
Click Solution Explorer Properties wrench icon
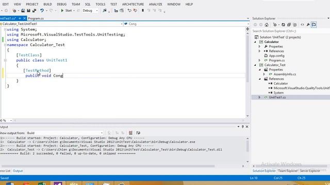point(308,25)
